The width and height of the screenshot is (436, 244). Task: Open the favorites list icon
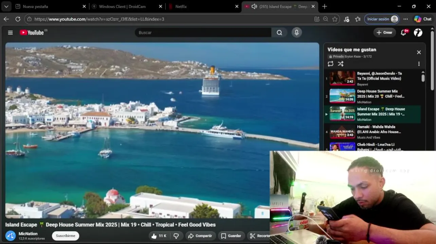pyautogui.click(x=358, y=19)
